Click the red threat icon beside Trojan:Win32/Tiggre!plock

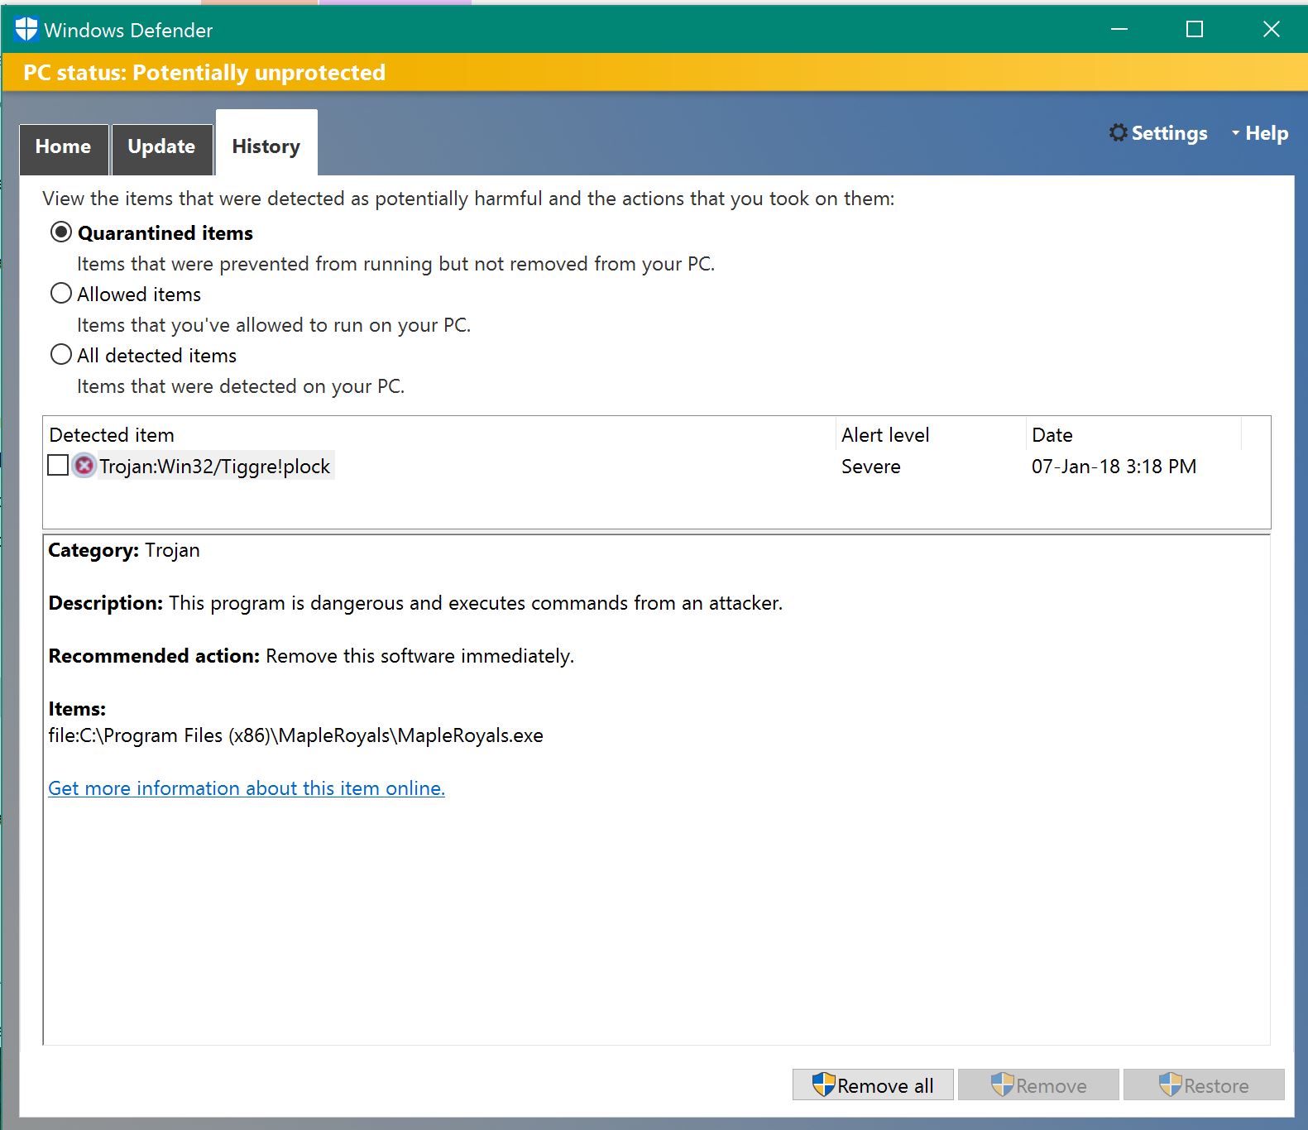pyautogui.click(x=84, y=466)
